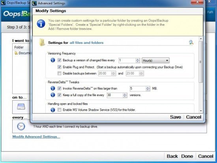Click the ReverseDelta file size field
217x163 pixels.
(x=138, y=89)
